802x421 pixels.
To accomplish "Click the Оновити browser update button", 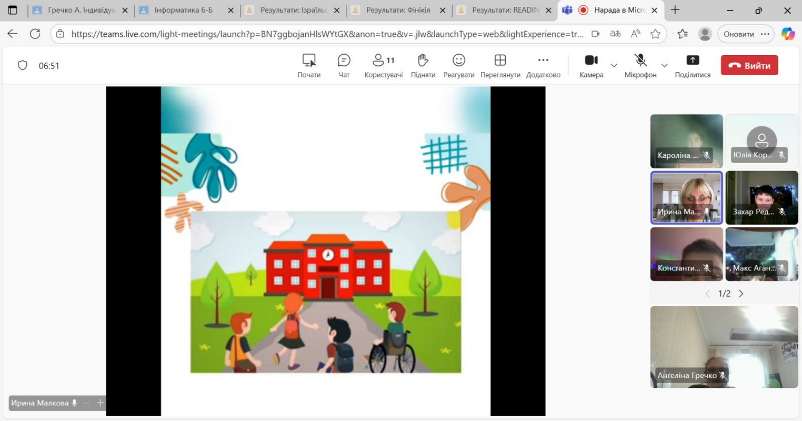I will pyautogui.click(x=738, y=34).
